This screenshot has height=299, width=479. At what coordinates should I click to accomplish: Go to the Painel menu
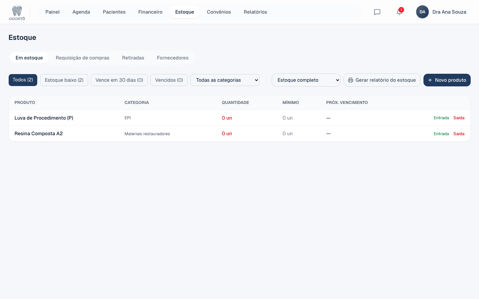pos(53,12)
